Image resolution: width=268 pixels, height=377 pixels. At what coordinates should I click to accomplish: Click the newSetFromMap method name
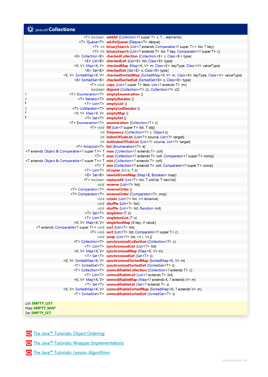pos(121,175)
